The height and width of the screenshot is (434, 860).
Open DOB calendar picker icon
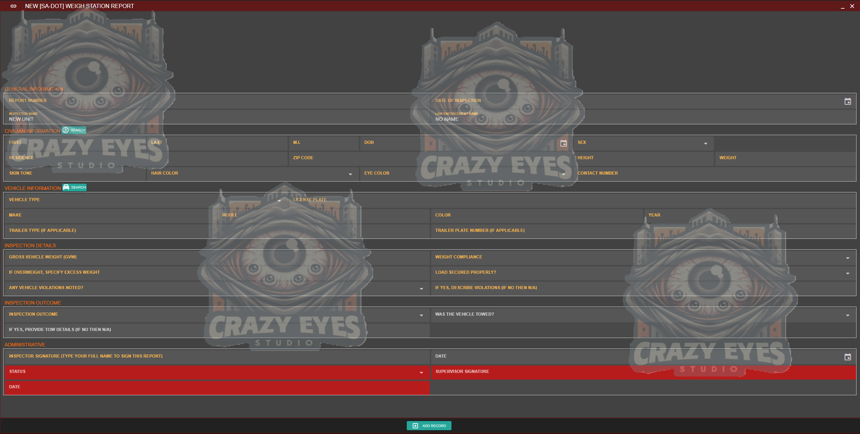[563, 144]
